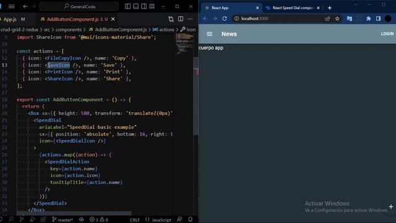The image size is (396, 223).
Task: Share this page from address bar
Action: [x=327, y=19]
